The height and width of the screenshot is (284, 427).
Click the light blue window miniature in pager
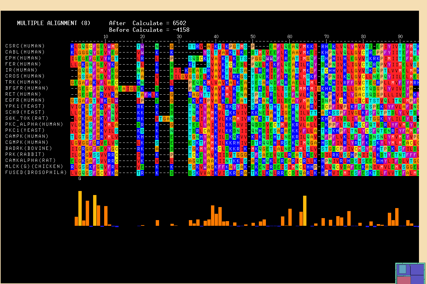402,269
